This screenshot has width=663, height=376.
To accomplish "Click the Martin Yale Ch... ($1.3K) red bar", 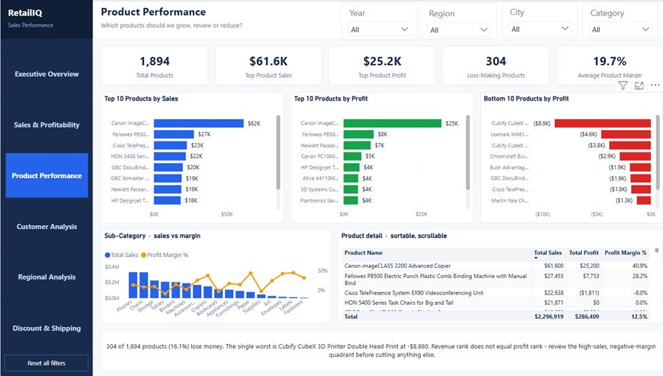I will (x=643, y=201).
